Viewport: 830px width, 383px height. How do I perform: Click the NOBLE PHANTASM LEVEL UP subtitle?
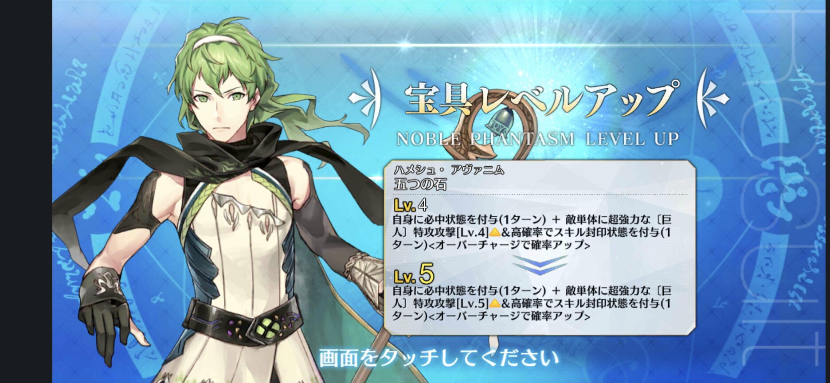coord(537,139)
